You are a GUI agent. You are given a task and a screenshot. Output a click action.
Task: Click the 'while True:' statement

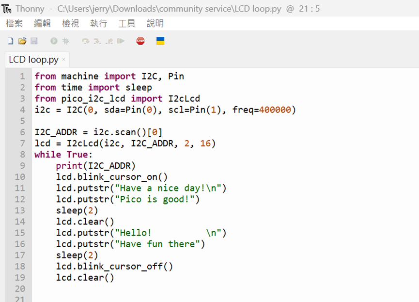coord(63,155)
